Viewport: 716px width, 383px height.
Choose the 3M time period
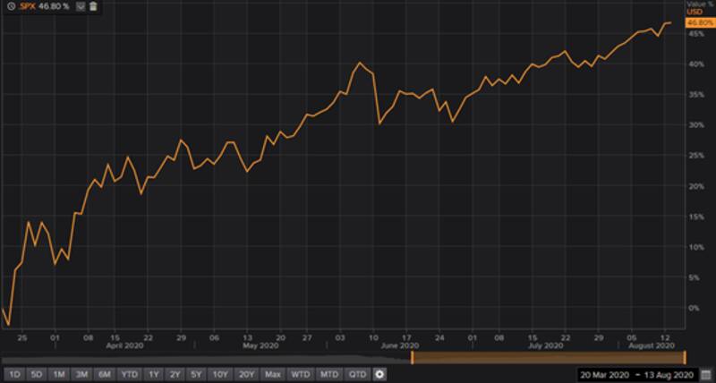(x=81, y=373)
